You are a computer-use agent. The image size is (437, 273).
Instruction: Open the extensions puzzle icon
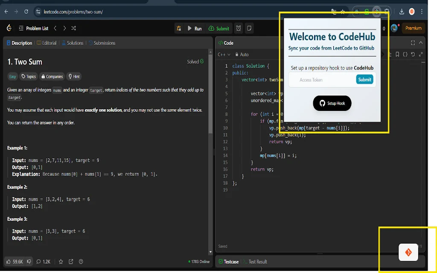click(x=387, y=12)
